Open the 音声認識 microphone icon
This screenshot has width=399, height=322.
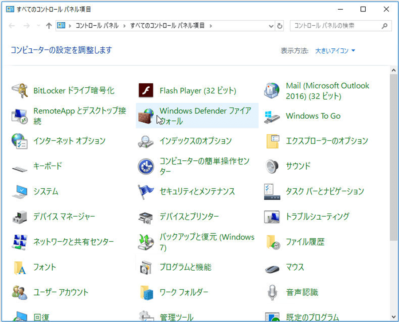(x=272, y=292)
